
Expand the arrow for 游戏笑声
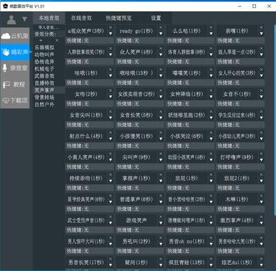point(161,223)
